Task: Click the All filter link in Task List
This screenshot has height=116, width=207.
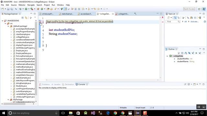Action: coord(185,22)
